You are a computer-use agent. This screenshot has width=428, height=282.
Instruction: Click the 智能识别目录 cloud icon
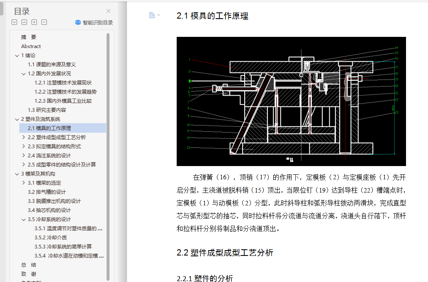pyautogui.click(x=78, y=23)
